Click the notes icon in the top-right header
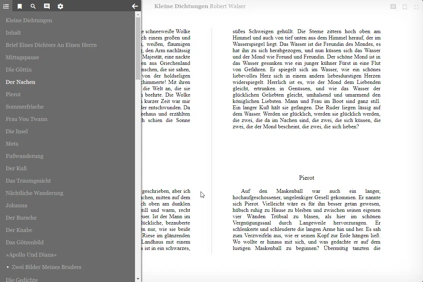423x282 pixels. (x=393, y=7)
